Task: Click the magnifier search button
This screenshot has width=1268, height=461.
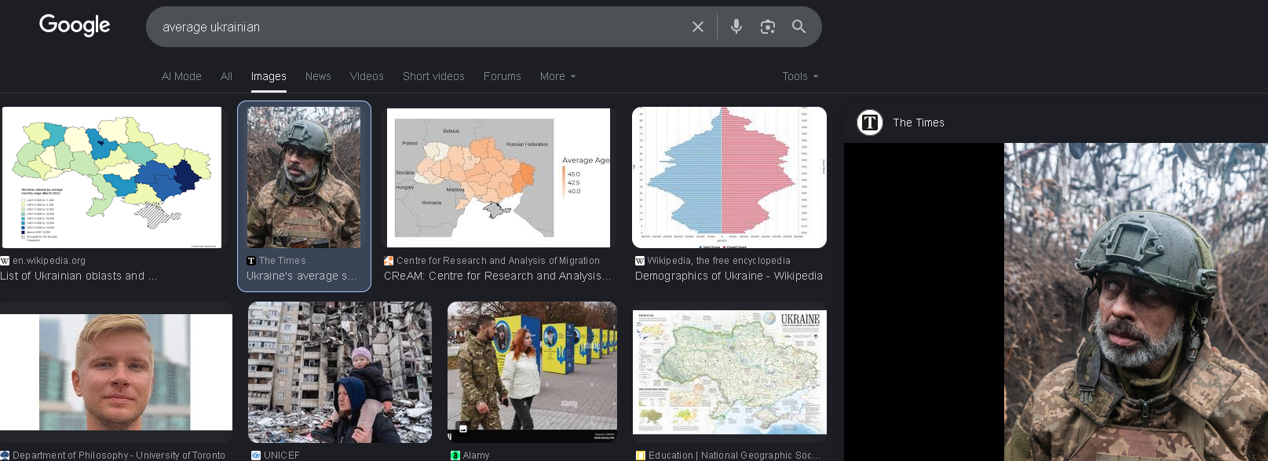Action: (x=798, y=27)
